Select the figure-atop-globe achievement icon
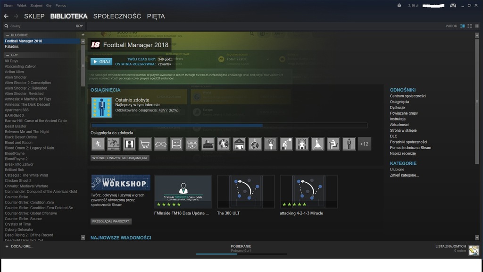The height and width of the screenshot is (272, 483). (255, 144)
